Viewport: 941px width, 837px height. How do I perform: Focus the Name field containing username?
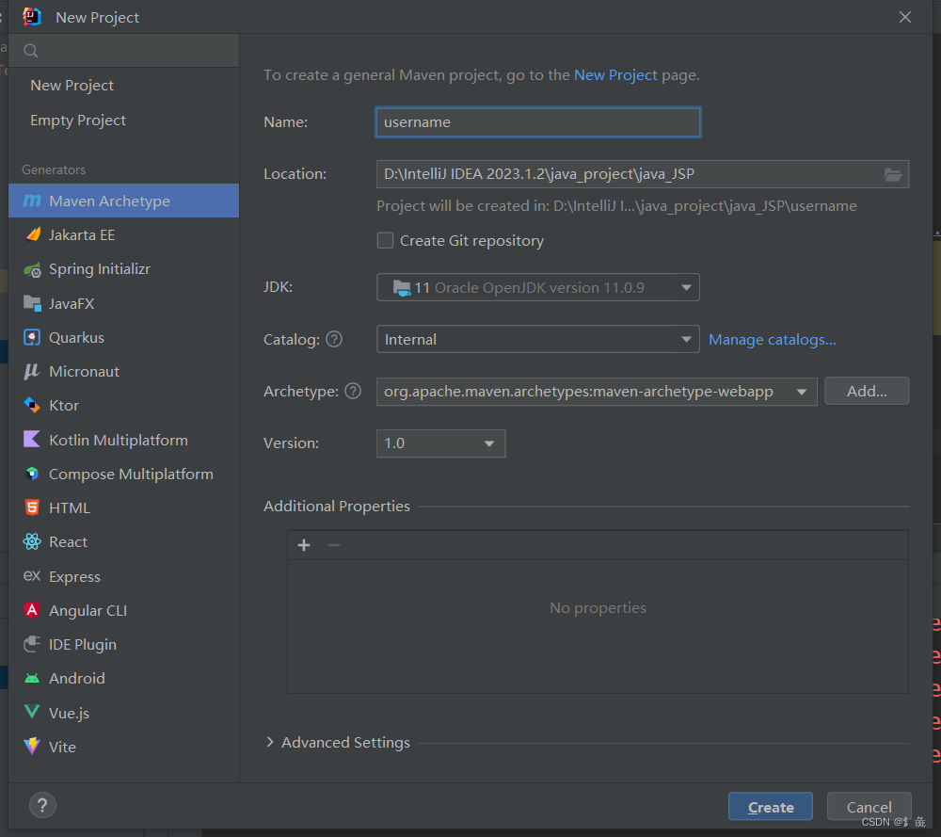(537, 121)
